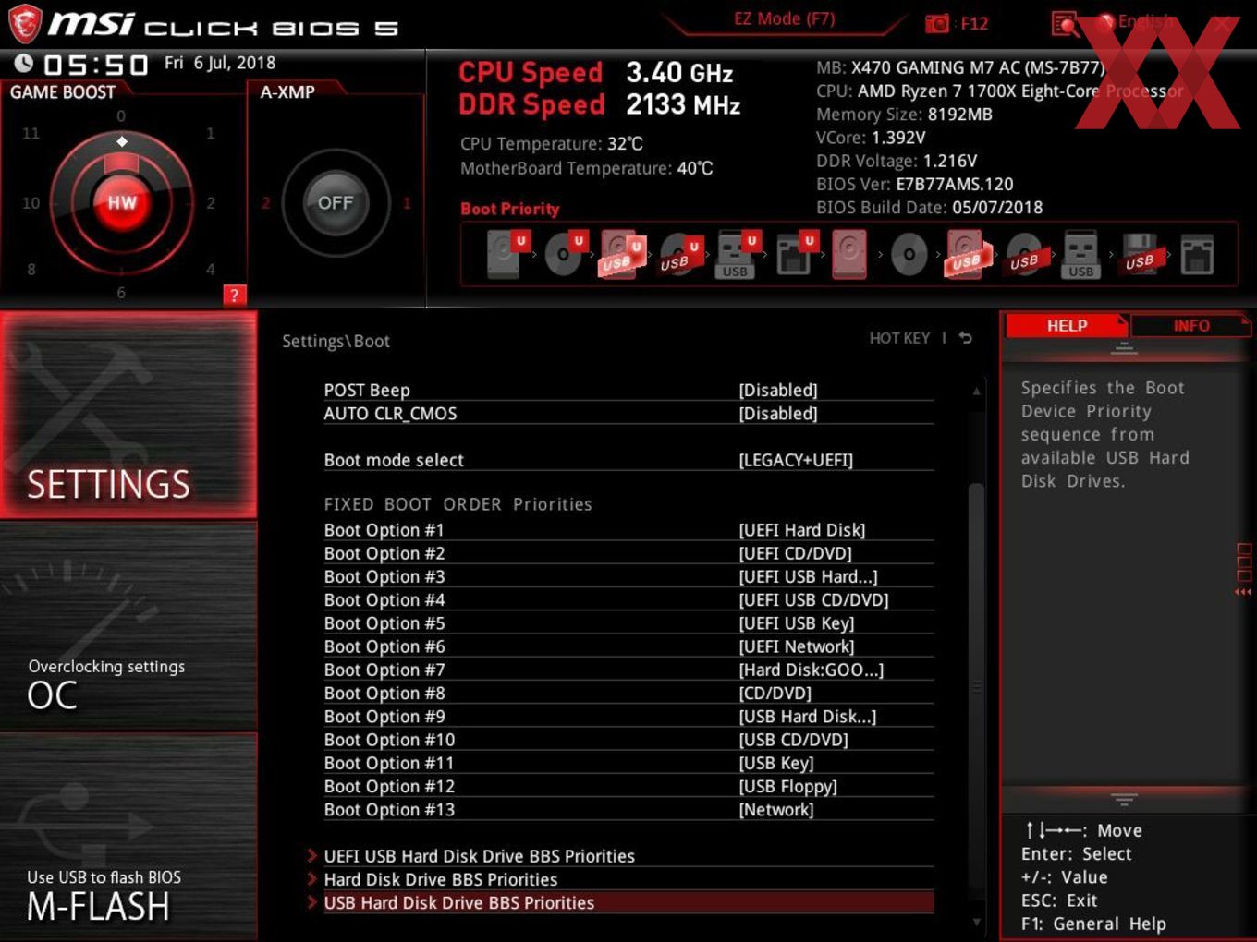The height and width of the screenshot is (942, 1257).
Task: Click UEFI CD/DVD boot priority icon
Action: (x=565, y=254)
